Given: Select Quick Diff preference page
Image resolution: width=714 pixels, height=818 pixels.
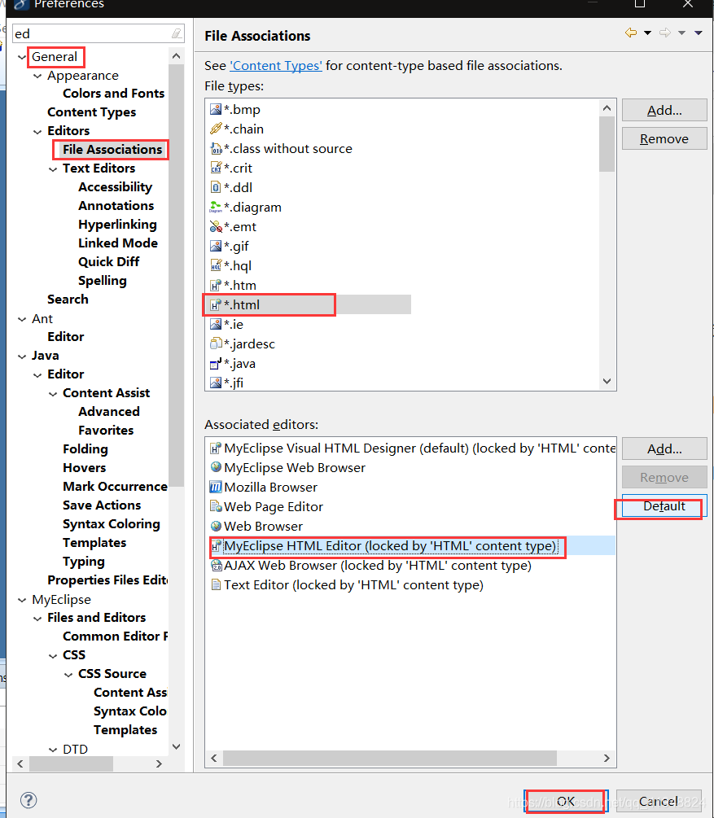Looking at the screenshot, I should (109, 262).
